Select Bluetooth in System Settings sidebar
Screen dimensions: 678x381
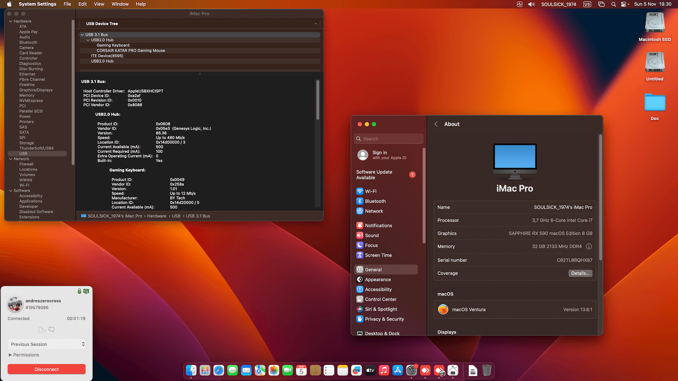click(375, 201)
